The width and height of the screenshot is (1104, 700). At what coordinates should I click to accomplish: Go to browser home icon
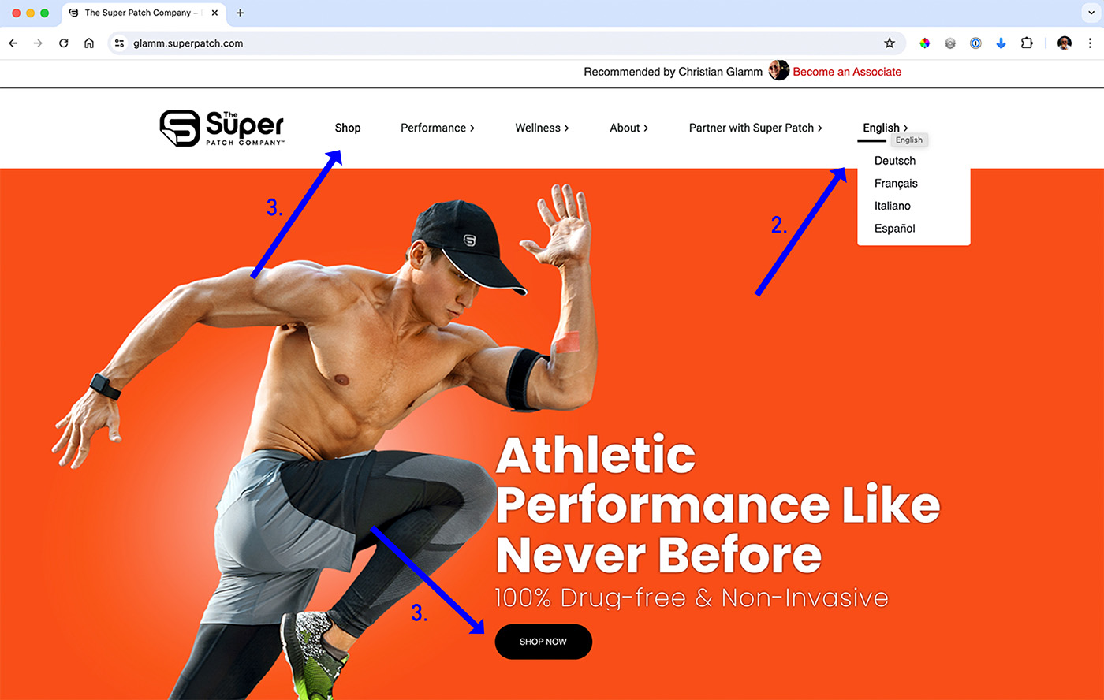coord(89,43)
